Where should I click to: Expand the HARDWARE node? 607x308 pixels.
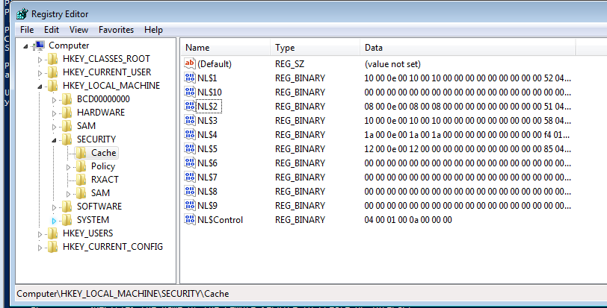click(x=54, y=113)
